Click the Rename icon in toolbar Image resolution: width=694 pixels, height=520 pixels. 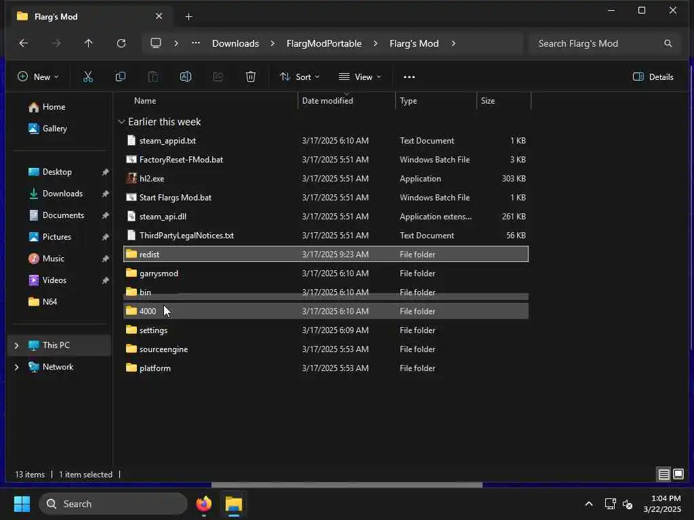(186, 77)
